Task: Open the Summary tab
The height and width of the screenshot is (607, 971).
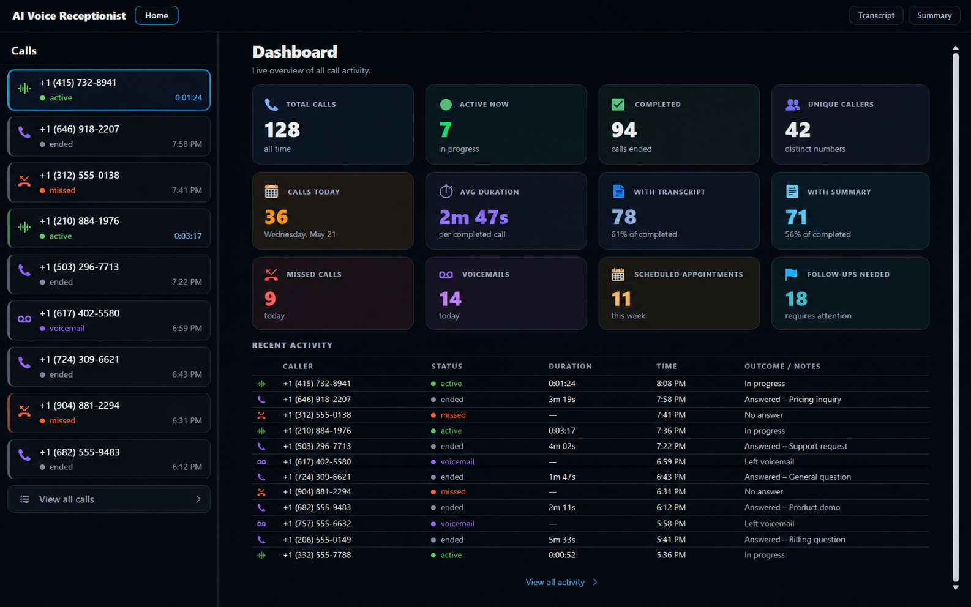Action: click(934, 15)
